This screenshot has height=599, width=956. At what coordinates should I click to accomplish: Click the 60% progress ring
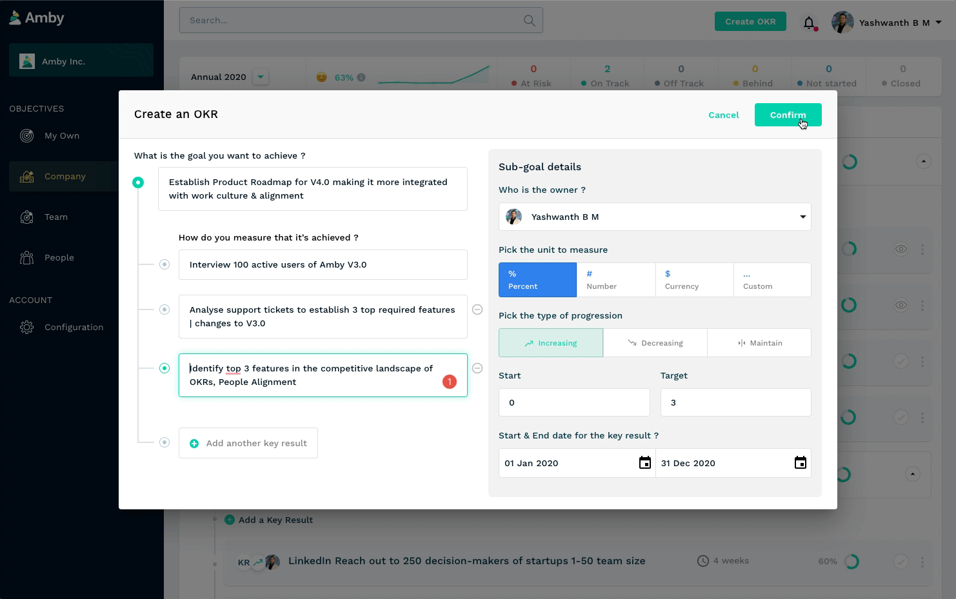click(x=851, y=562)
